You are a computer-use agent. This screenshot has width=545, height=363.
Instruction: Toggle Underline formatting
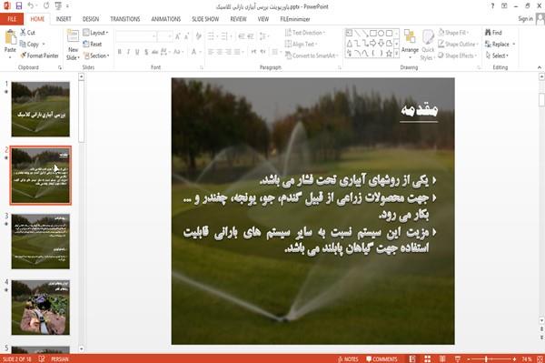(137, 52)
